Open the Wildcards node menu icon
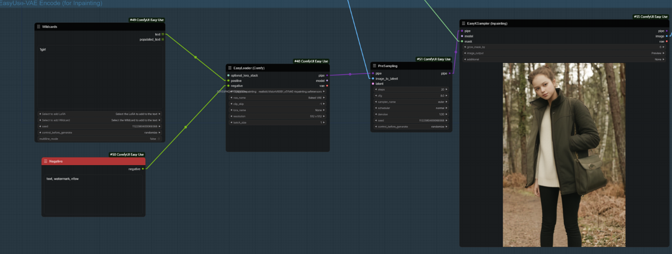Image resolution: width=672 pixels, height=254 pixels. [x=38, y=26]
